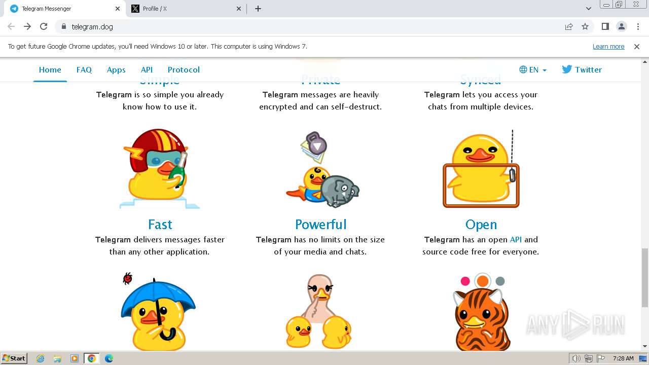The image size is (649, 365).
Task: Close the Telegram Messenger tab
Action: [x=118, y=9]
